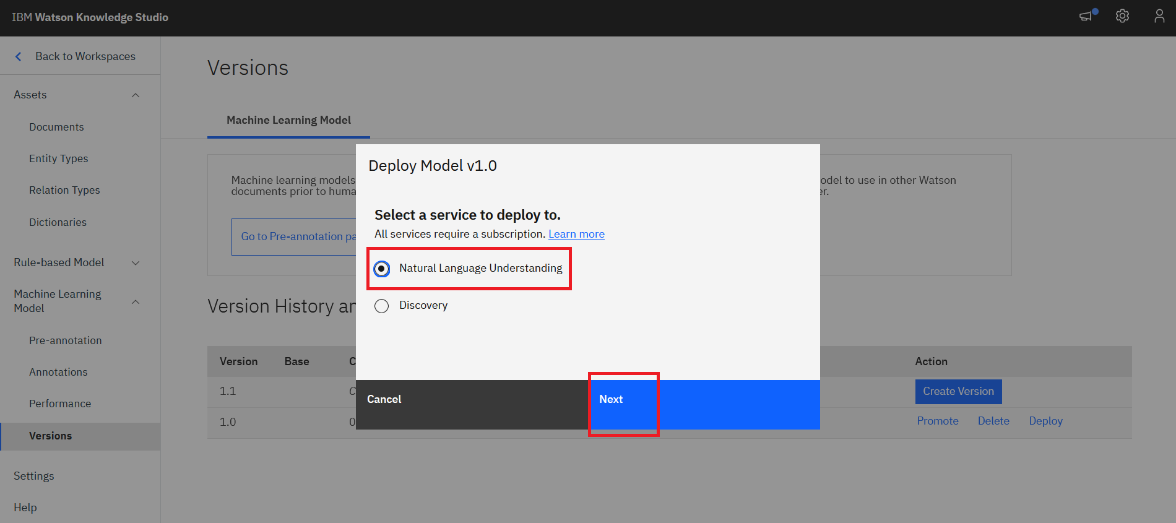The image size is (1176, 523).
Task: Click the Version column header
Action: coord(238,361)
